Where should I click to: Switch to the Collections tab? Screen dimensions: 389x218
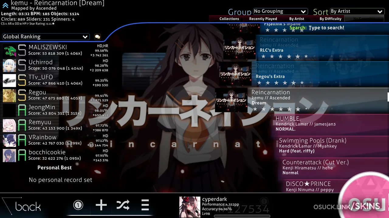(229, 18)
